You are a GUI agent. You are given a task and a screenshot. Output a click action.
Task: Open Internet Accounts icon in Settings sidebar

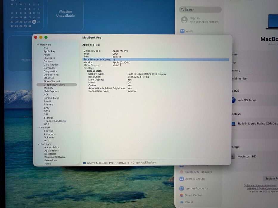point(181,188)
